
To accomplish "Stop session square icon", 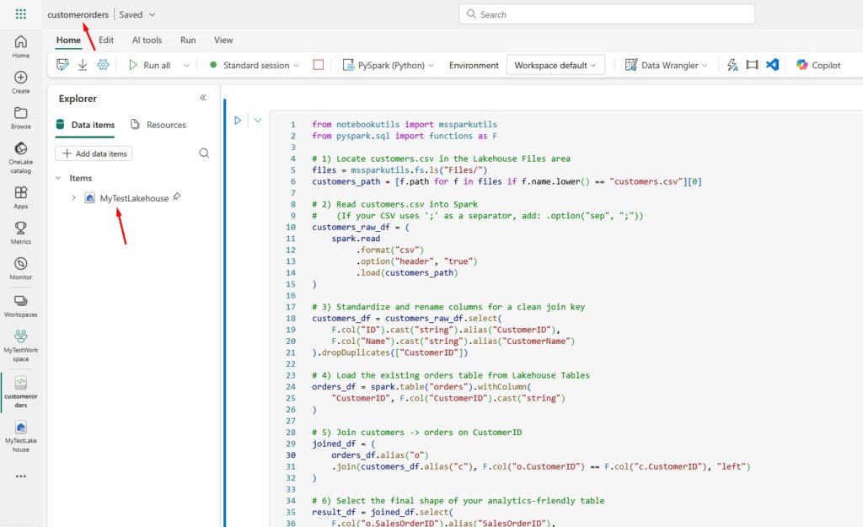I will point(318,65).
